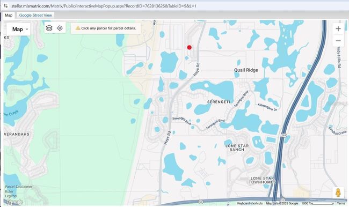Click the Quail Ridge map label
349x207 pixels.
coord(246,70)
